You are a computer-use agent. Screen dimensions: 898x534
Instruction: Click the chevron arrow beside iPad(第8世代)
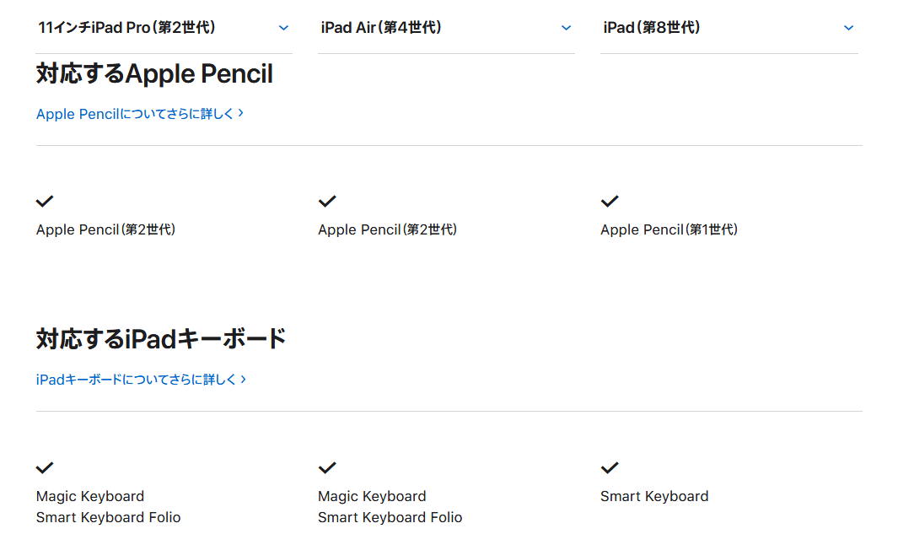point(848,28)
